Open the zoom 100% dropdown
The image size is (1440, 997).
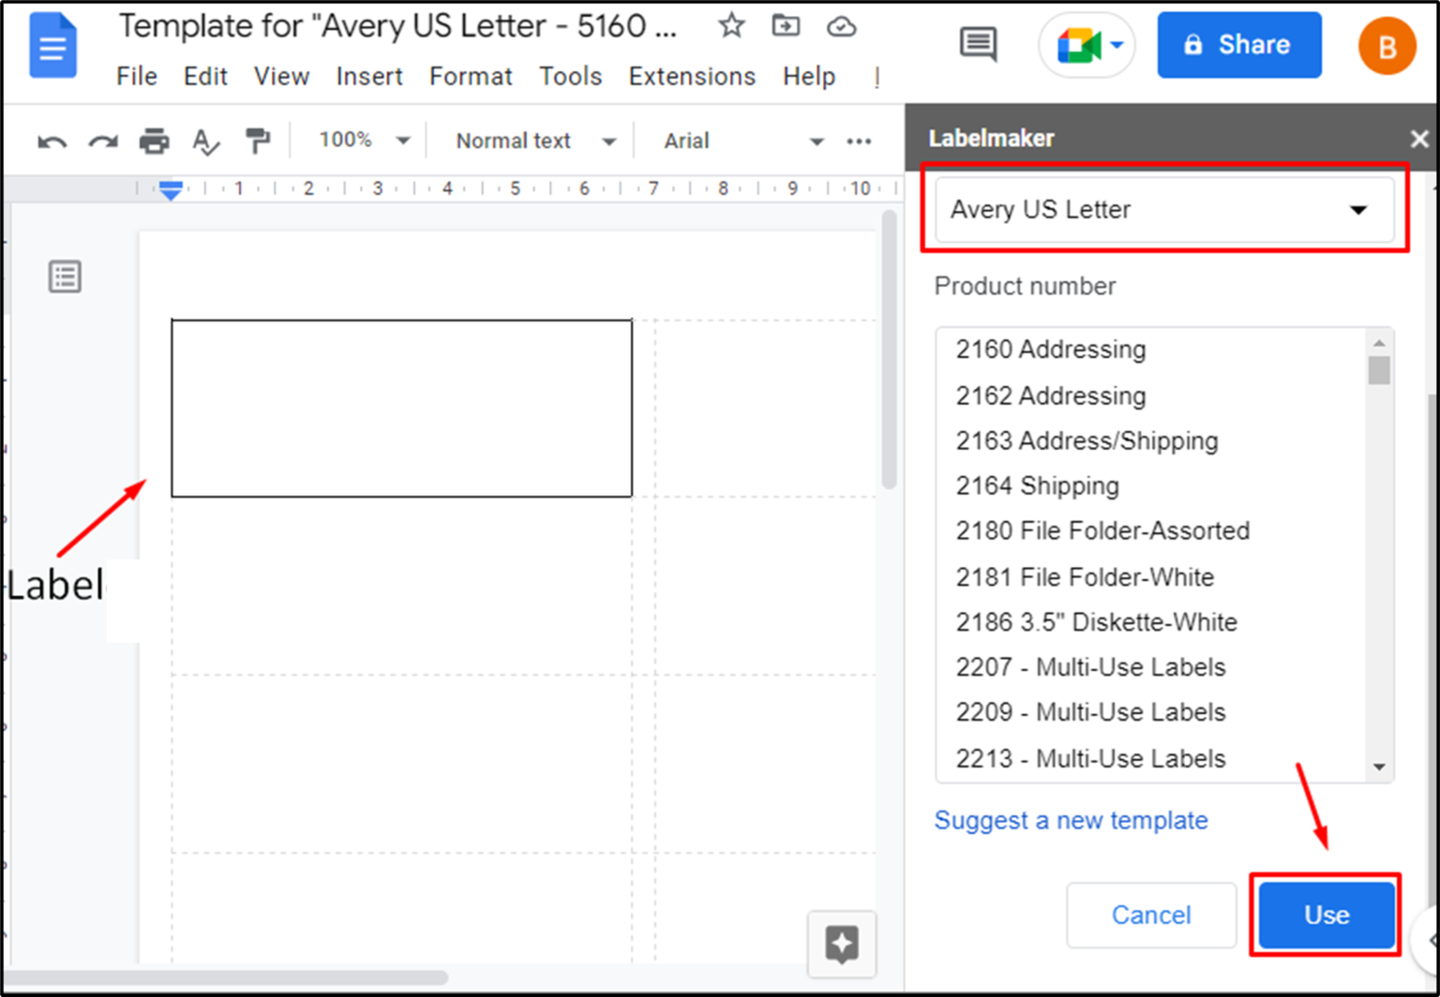click(x=365, y=141)
